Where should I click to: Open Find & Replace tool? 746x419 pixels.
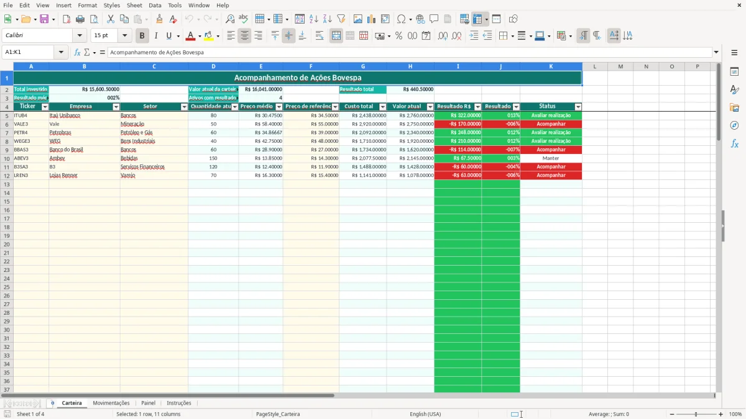(230, 19)
